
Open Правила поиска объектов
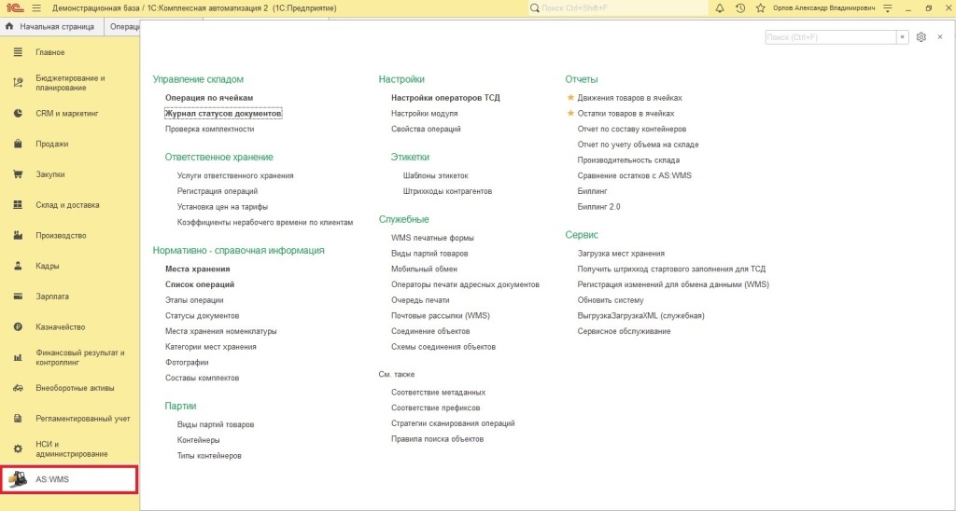click(x=437, y=438)
